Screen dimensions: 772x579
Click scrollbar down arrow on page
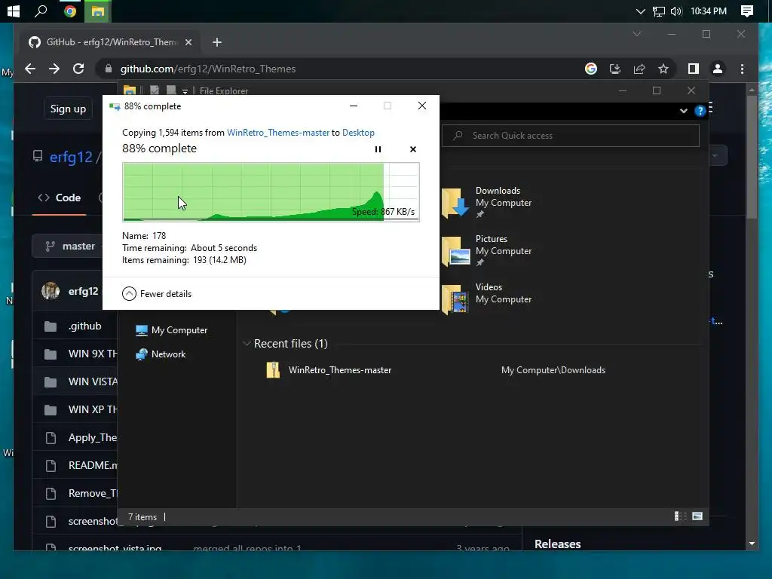pos(752,544)
